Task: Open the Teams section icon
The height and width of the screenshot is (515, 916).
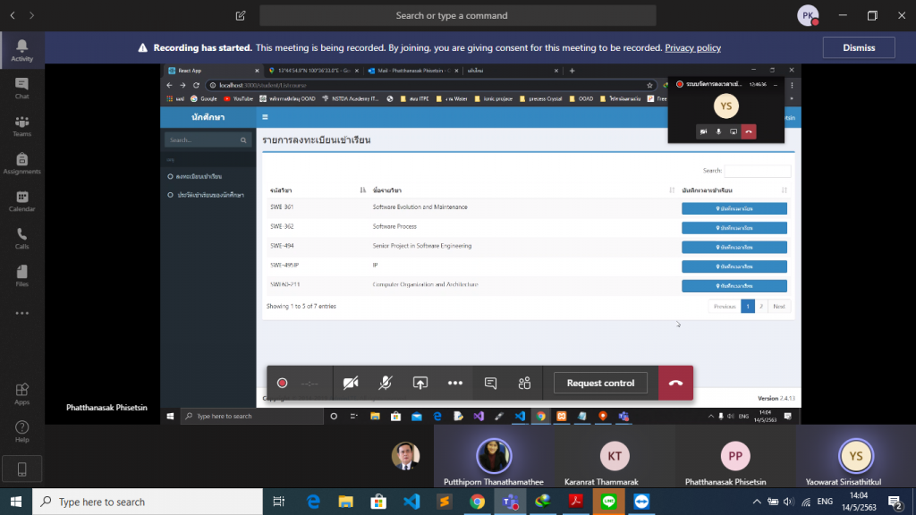Action: click(22, 125)
